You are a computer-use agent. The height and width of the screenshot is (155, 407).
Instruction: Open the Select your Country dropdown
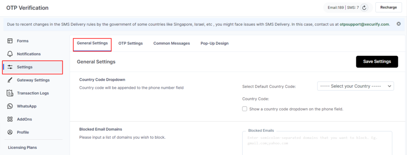tap(355, 86)
